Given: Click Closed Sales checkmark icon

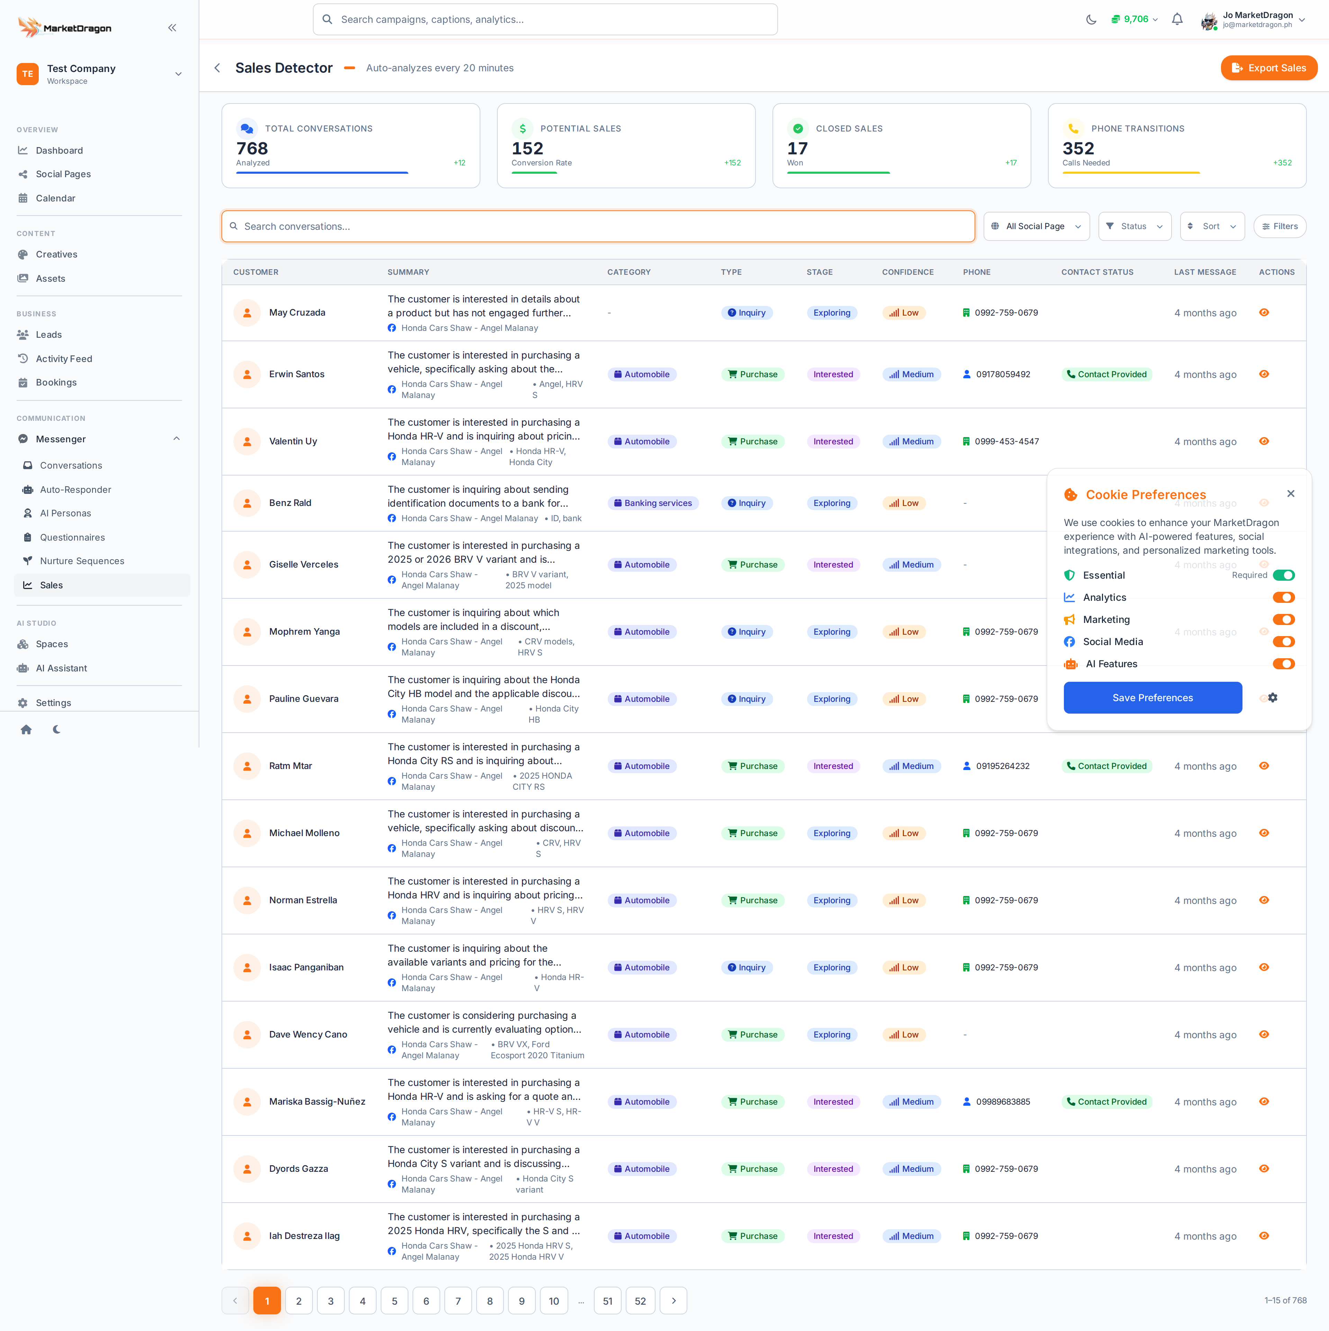Looking at the screenshot, I should (797, 129).
